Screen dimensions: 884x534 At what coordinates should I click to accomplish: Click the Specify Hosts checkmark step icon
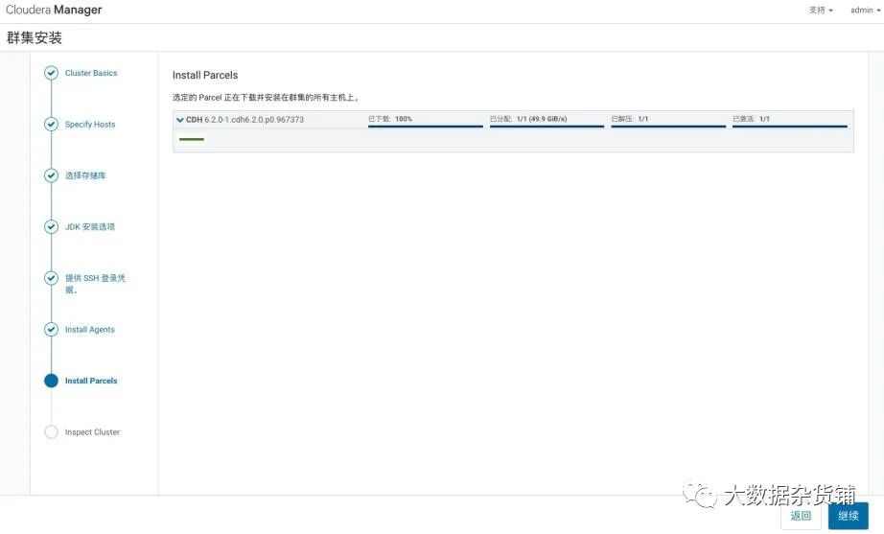coord(52,124)
